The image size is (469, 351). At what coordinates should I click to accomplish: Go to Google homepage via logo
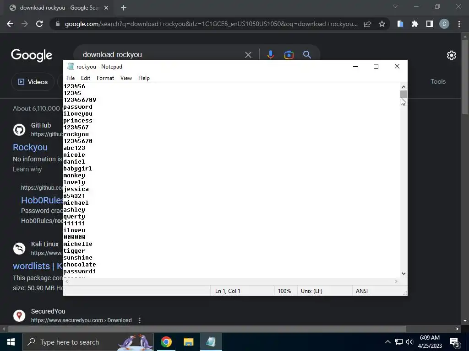[32, 55]
